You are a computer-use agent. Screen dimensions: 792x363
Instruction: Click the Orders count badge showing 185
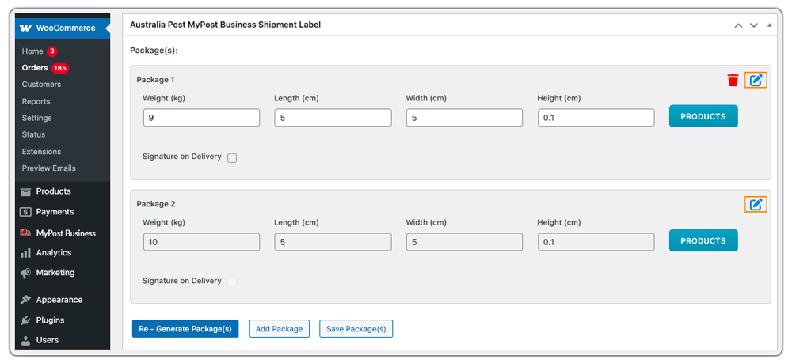[x=60, y=68]
